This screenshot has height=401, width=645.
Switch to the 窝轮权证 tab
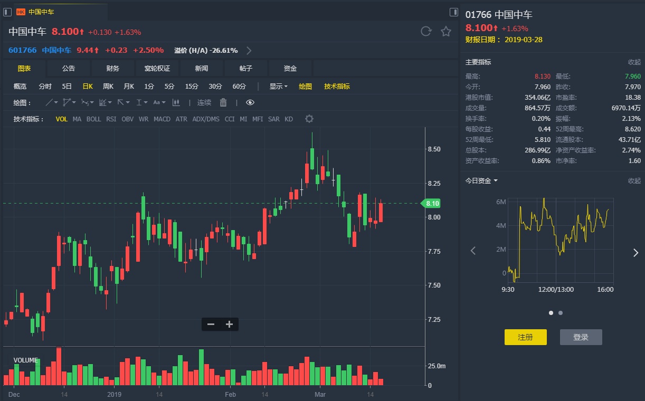pyautogui.click(x=157, y=69)
